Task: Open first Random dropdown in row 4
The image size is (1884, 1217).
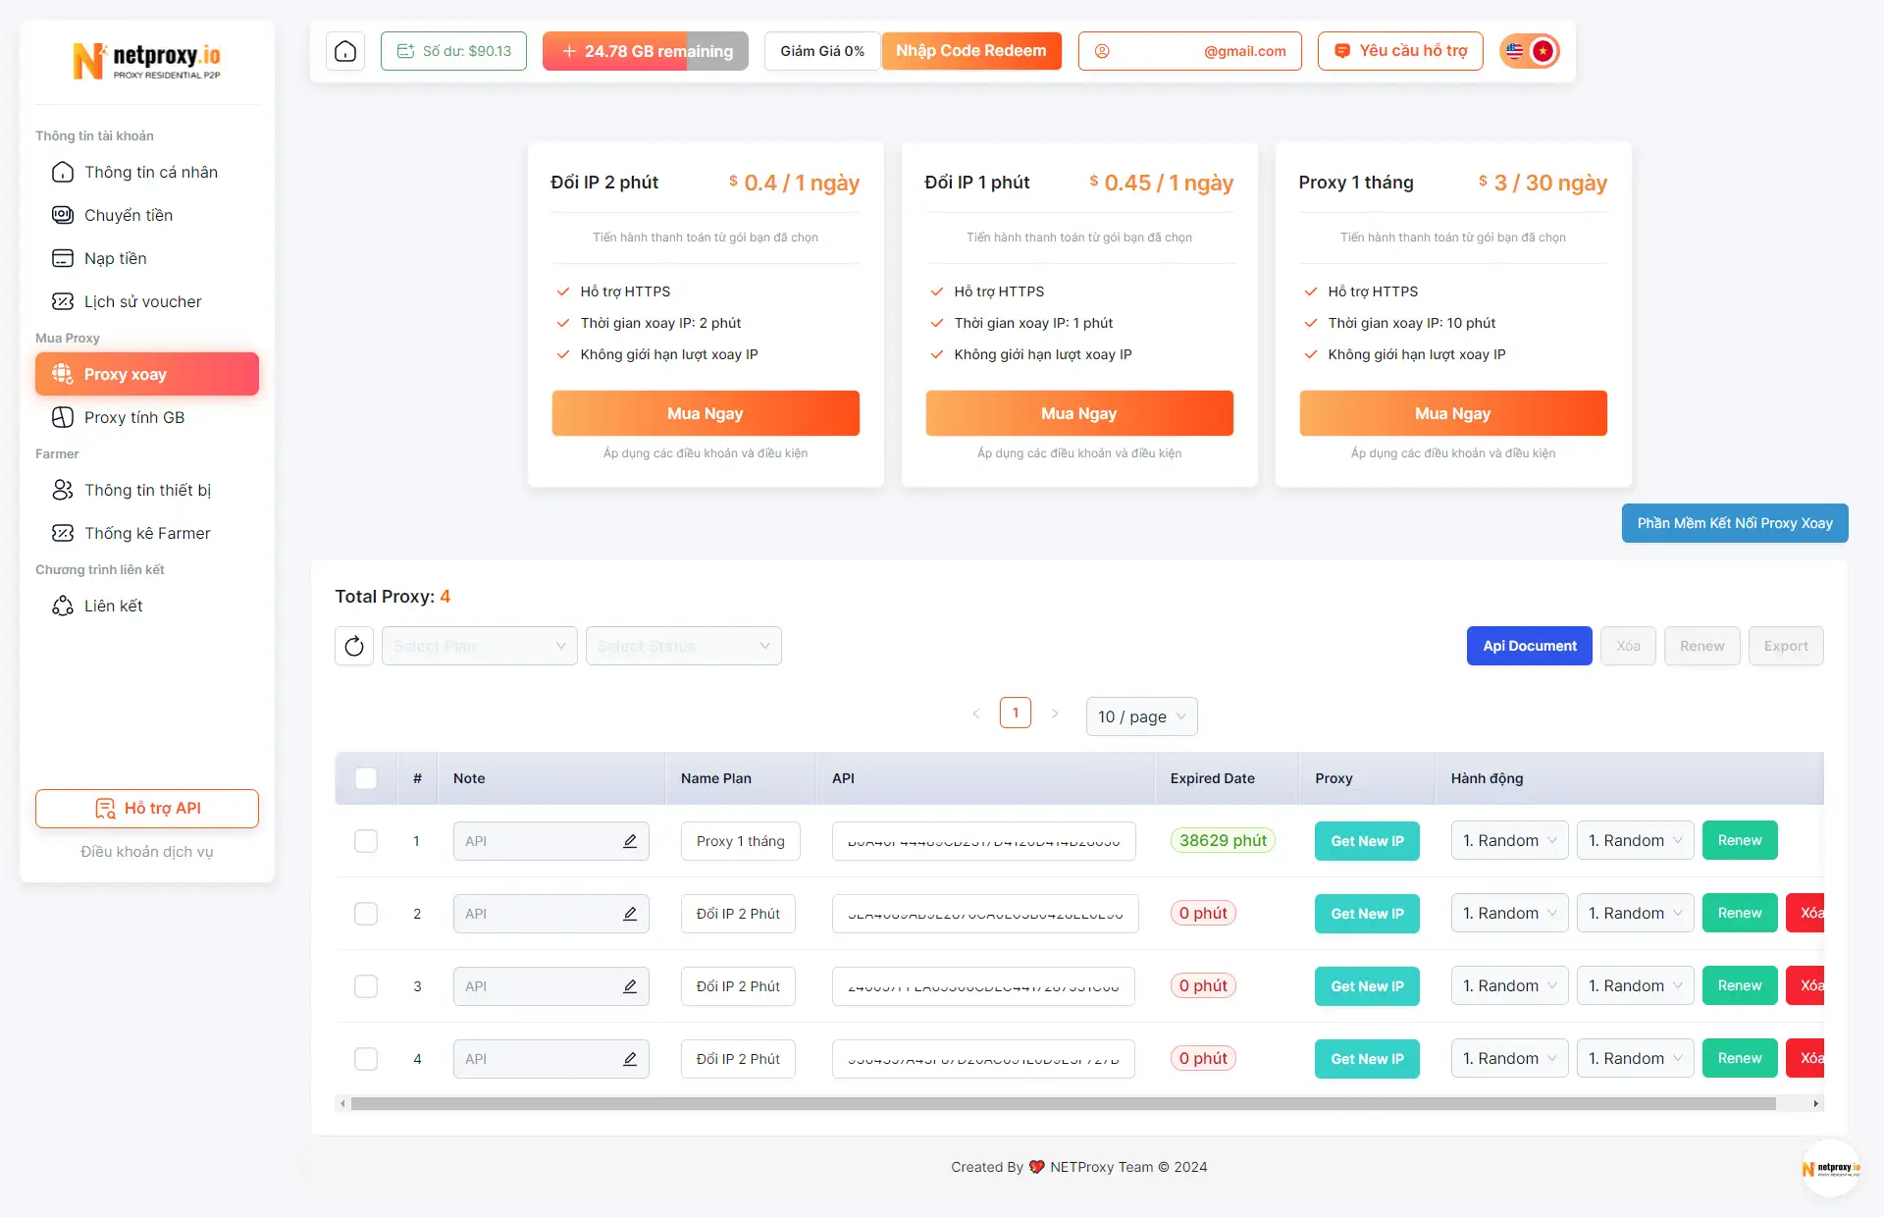Action: [x=1509, y=1058]
